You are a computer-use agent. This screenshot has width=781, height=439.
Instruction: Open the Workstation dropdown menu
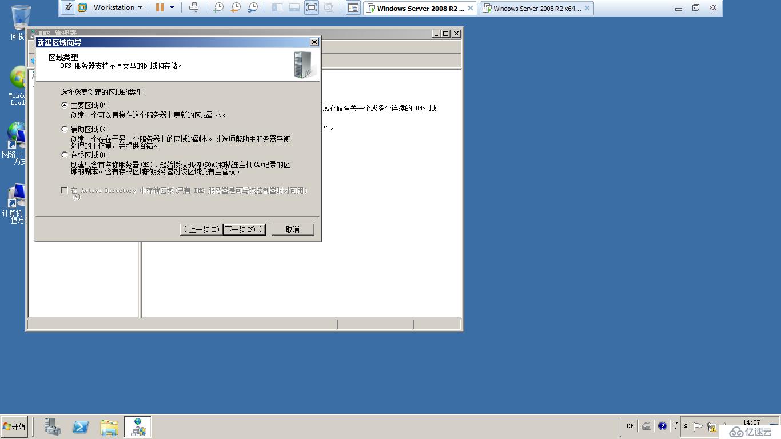(118, 7)
